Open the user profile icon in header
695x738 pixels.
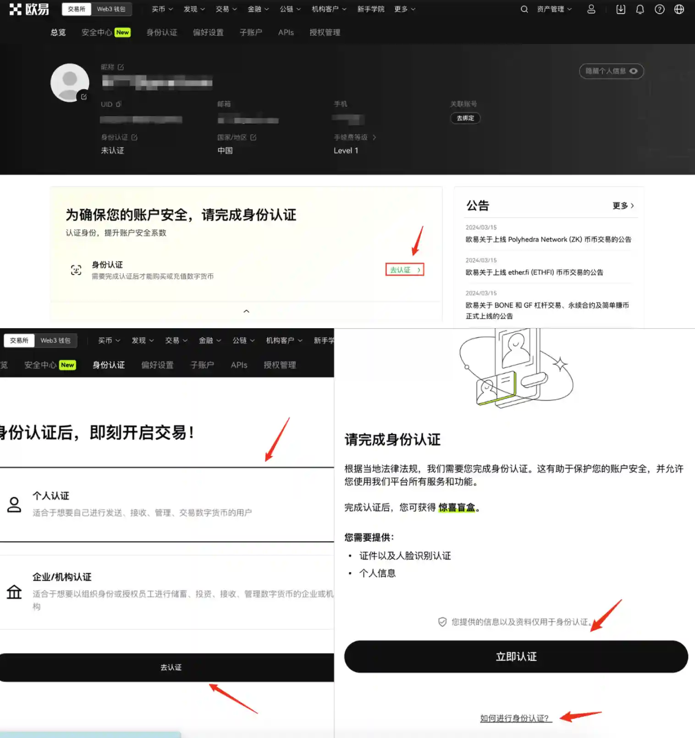[591, 9]
